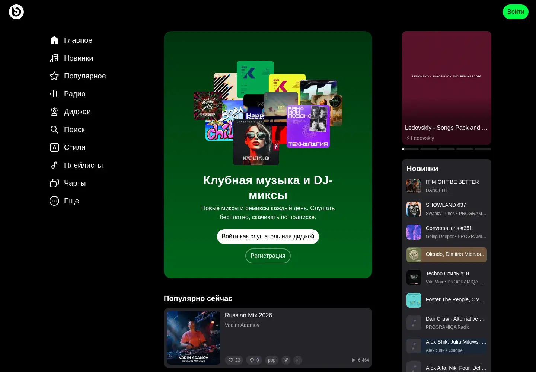The height and width of the screenshot is (372, 536).
Task: Click the letter A icon beside Стили
Action: pyautogui.click(x=54, y=147)
